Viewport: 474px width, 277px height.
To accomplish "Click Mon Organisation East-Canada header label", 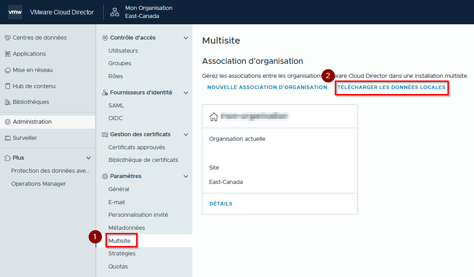I will [149, 12].
